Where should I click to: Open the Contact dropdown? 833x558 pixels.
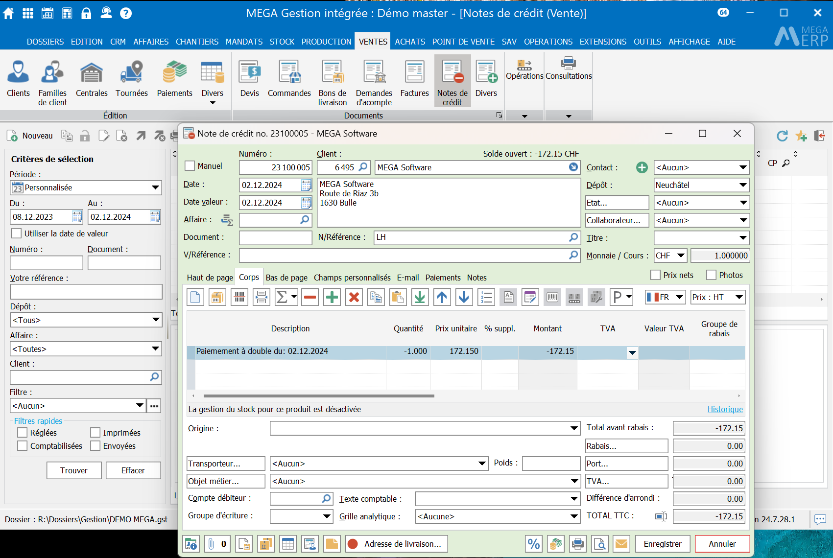(x=701, y=167)
